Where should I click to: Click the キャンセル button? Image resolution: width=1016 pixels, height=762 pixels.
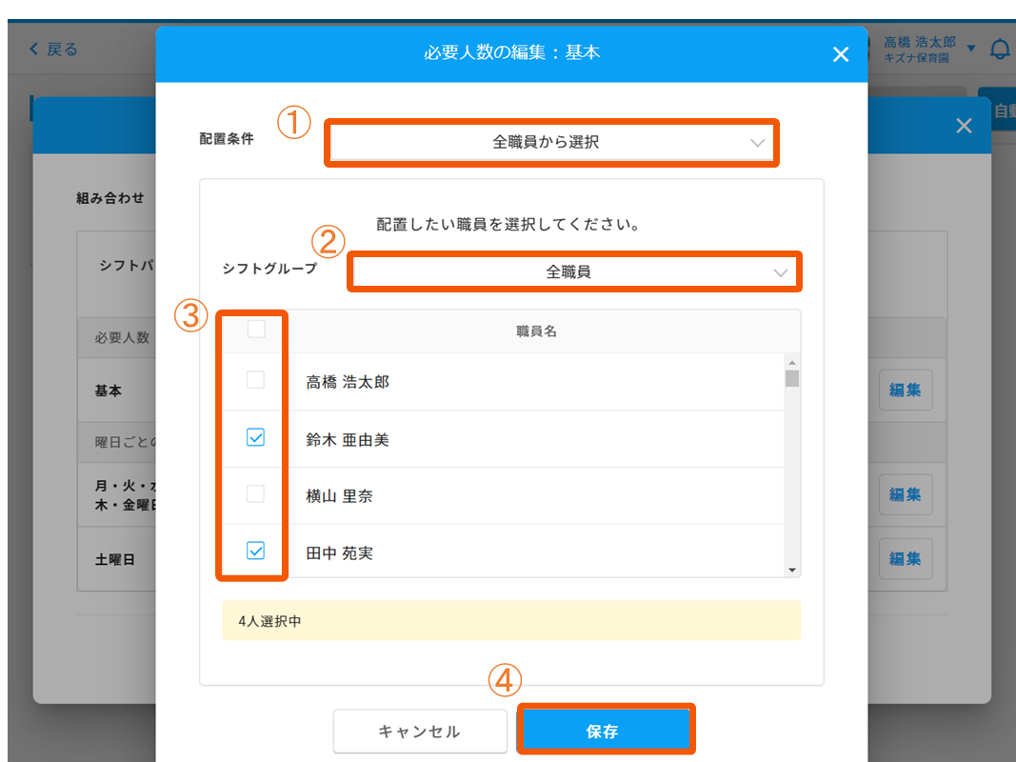(419, 732)
